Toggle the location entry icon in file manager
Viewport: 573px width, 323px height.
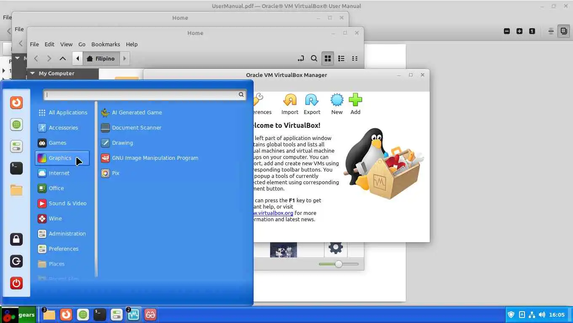tap(300, 58)
